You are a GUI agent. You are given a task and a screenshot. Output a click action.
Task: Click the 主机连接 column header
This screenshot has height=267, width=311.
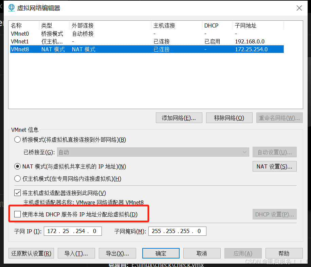pos(177,25)
